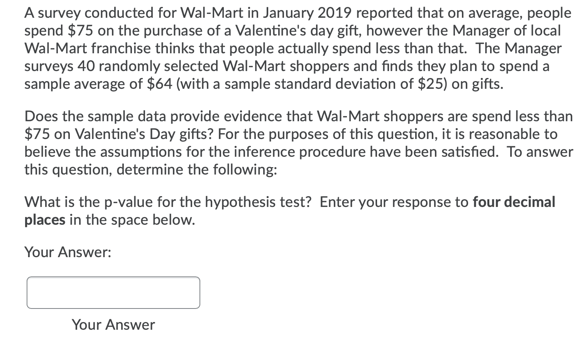
Task: Click the phrase "Manager of local"
Action: click(506, 31)
